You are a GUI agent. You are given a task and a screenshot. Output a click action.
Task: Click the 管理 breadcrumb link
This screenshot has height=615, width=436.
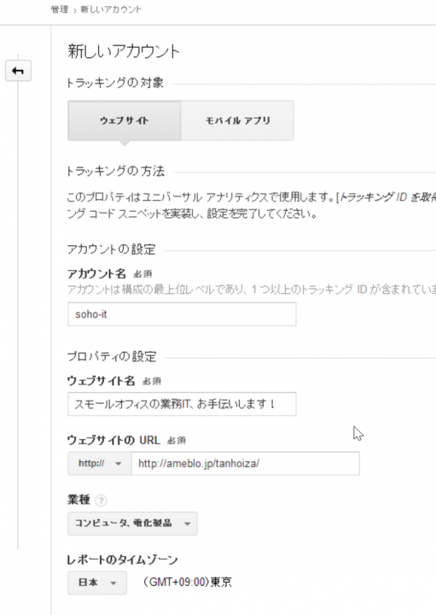click(60, 9)
